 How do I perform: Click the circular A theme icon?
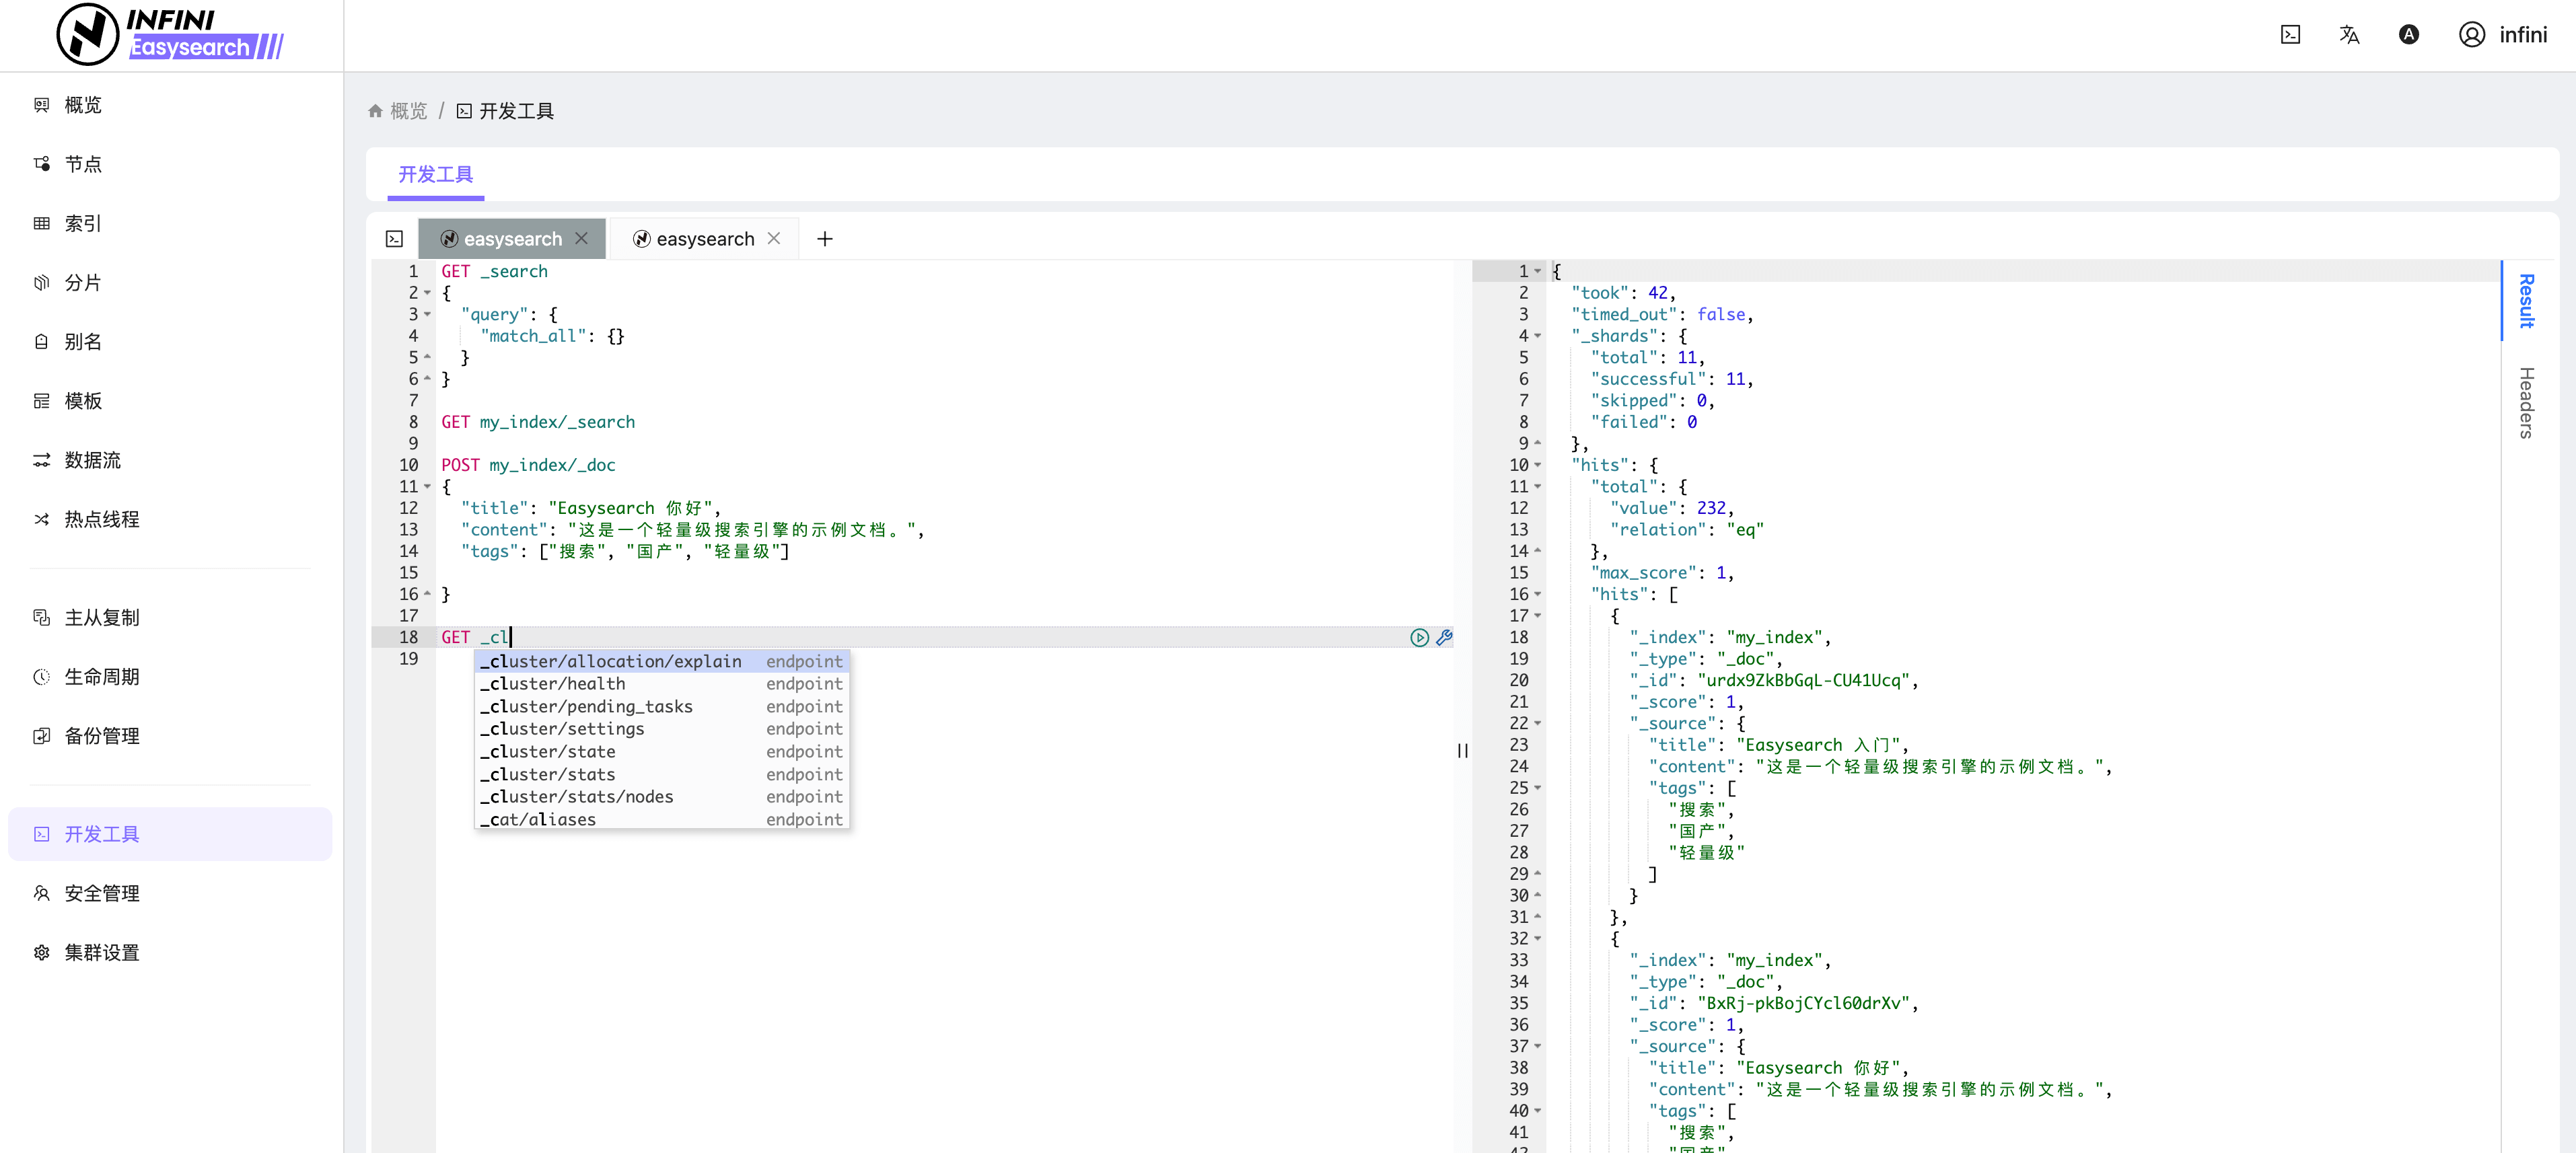(x=2408, y=35)
